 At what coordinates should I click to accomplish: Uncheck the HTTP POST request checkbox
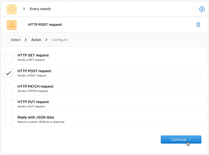pyautogui.click(x=8, y=73)
